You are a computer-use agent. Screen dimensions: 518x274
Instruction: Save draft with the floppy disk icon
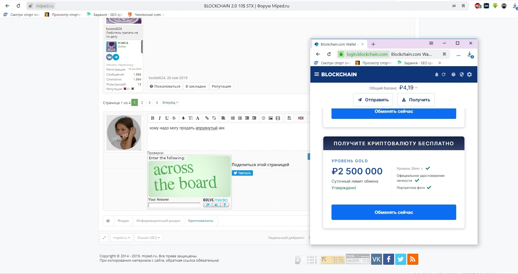(289, 118)
